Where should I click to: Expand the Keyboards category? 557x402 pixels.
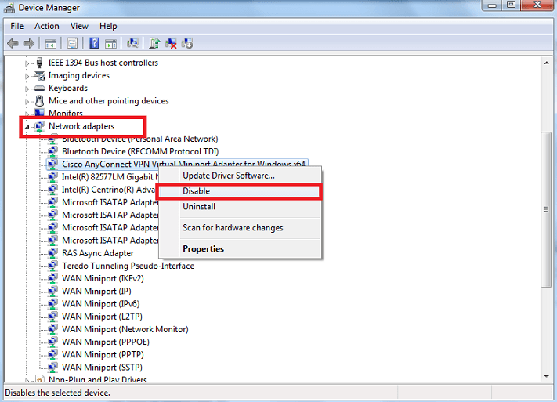click(27, 89)
